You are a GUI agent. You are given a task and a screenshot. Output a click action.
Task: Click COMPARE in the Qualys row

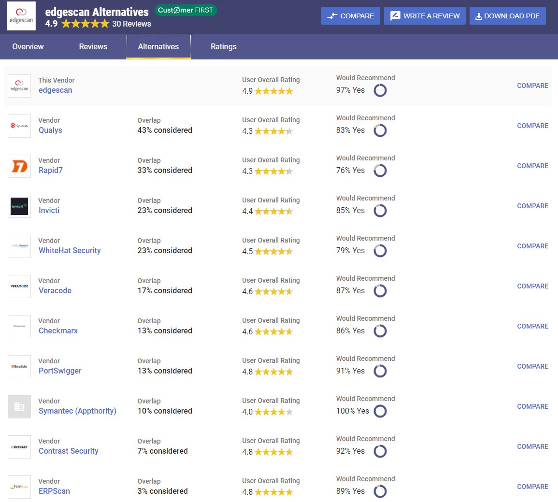click(532, 126)
